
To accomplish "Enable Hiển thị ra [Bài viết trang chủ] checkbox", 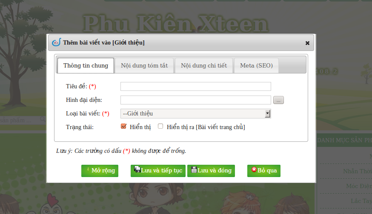I will click(x=160, y=126).
